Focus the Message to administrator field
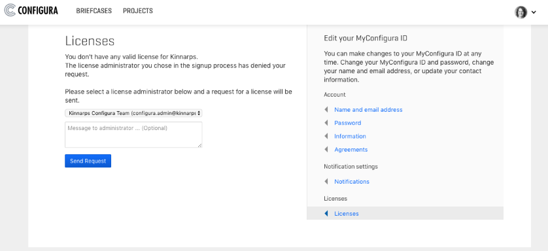The image size is (548, 251). tap(133, 135)
